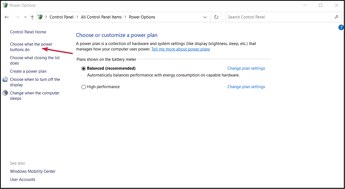The width and height of the screenshot is (345, 189).
Task: Open Windows Mobility Center link
Action: click(x=33, y=171)
